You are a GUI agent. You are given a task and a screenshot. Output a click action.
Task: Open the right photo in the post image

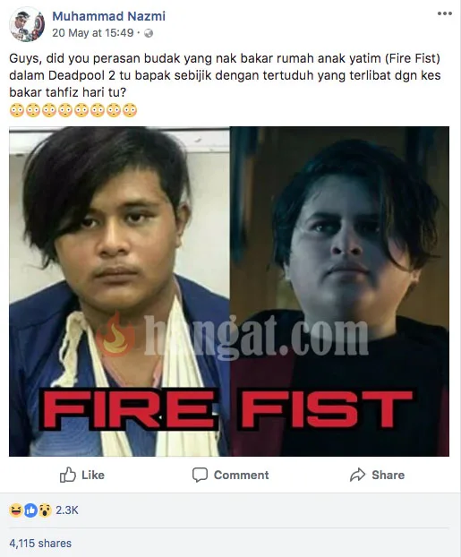click(339, 291)
